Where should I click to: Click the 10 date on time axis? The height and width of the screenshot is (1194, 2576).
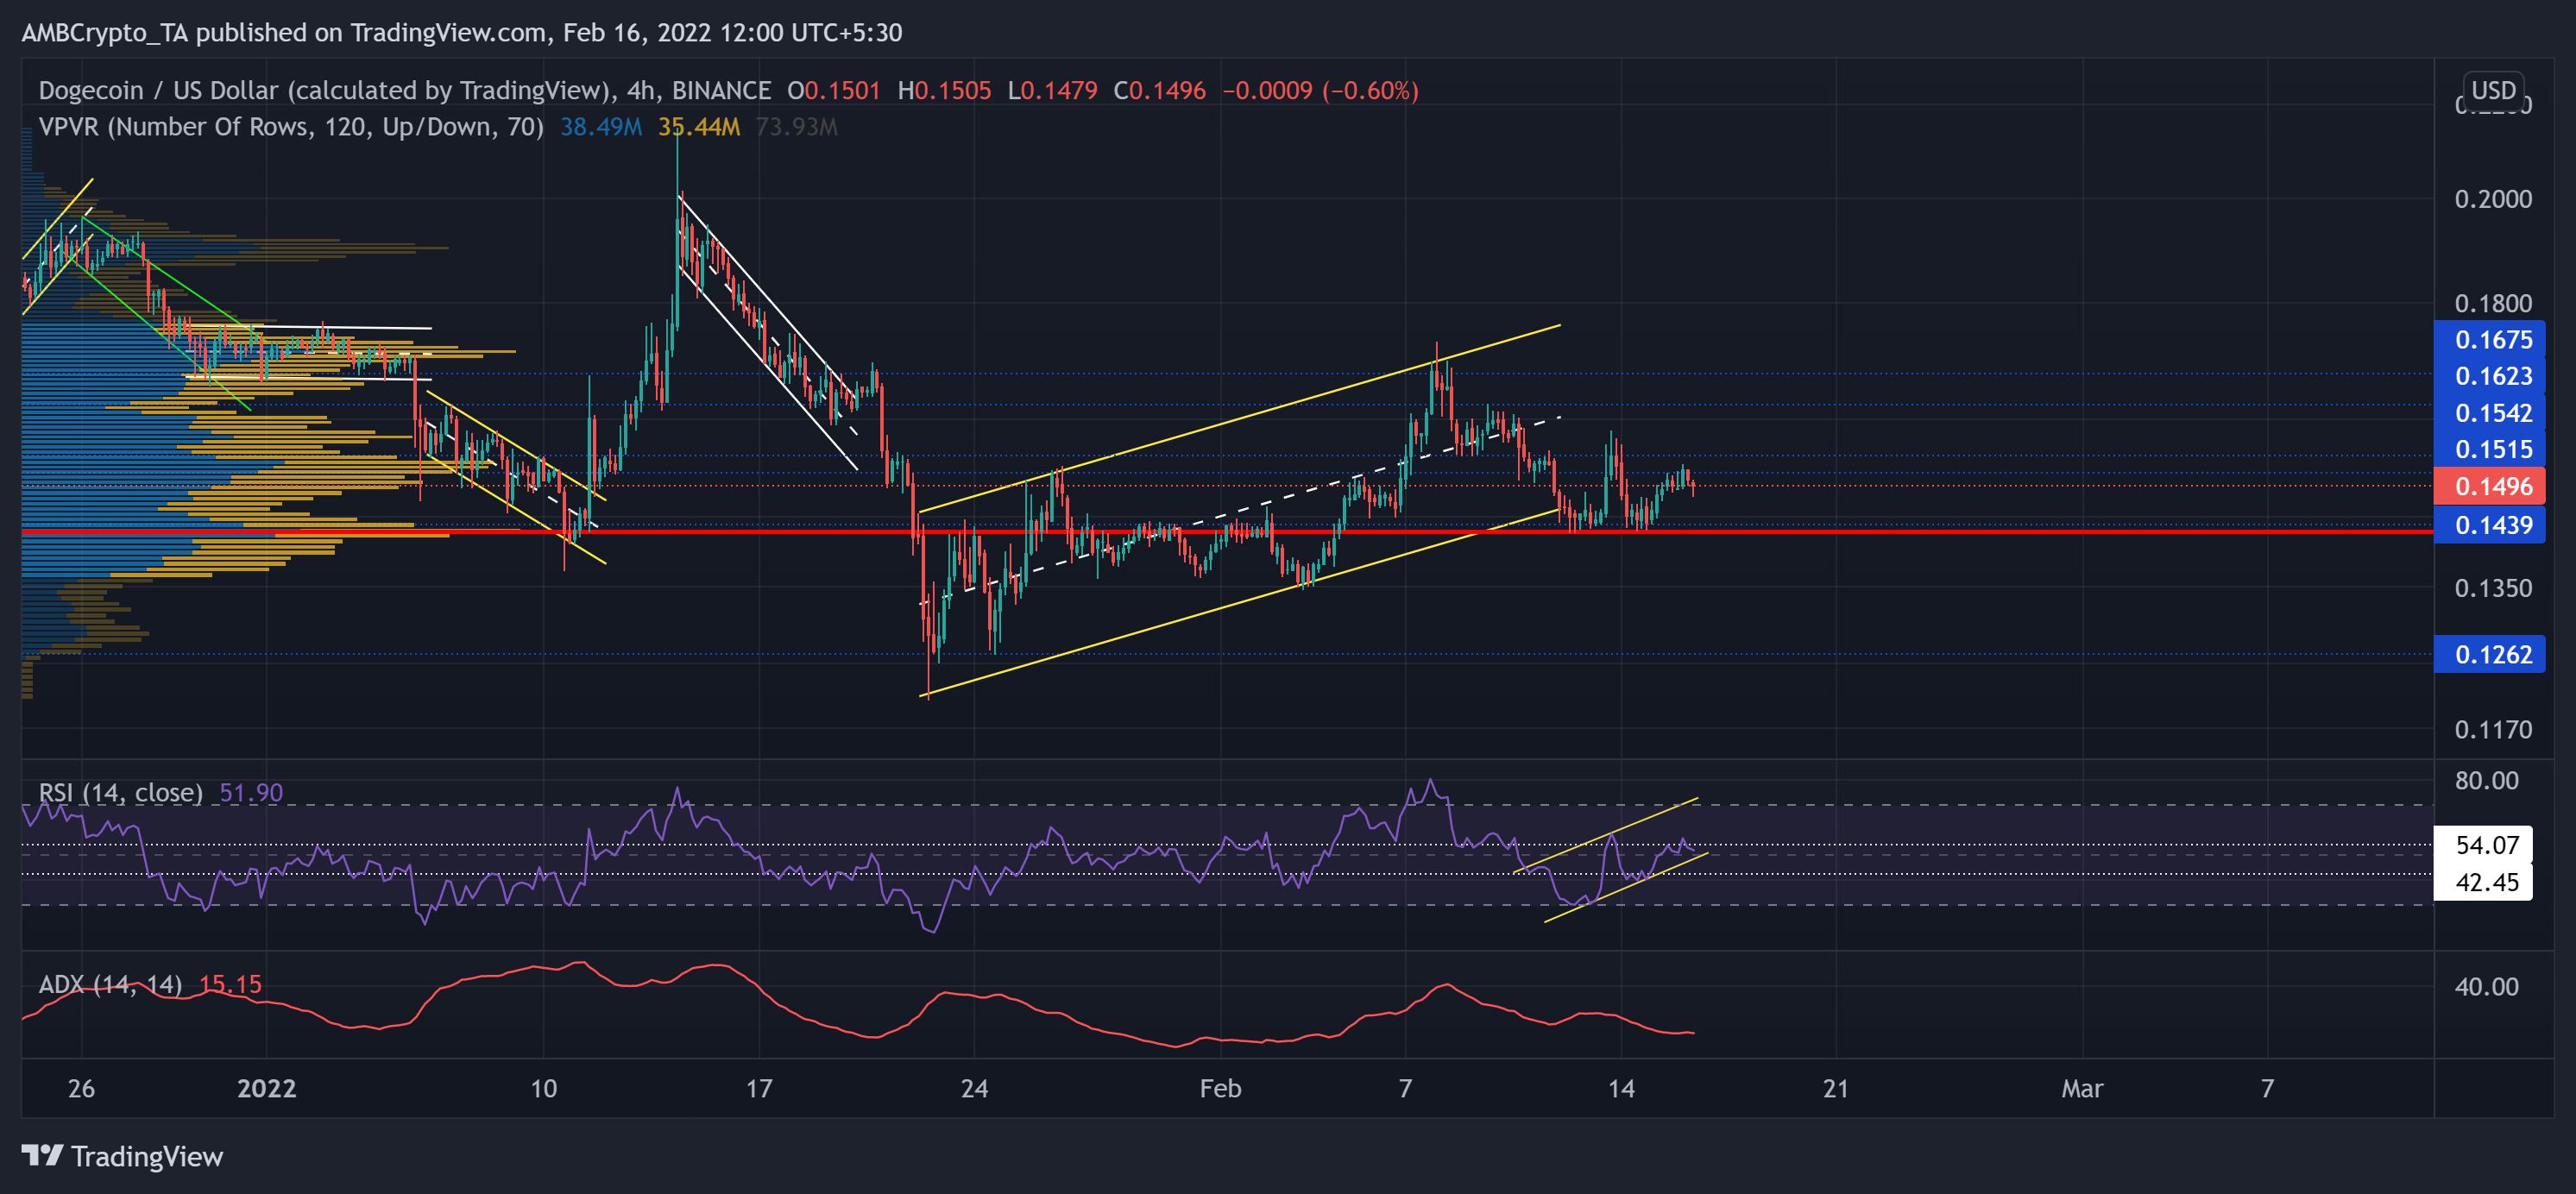(x=543, y=1088)
